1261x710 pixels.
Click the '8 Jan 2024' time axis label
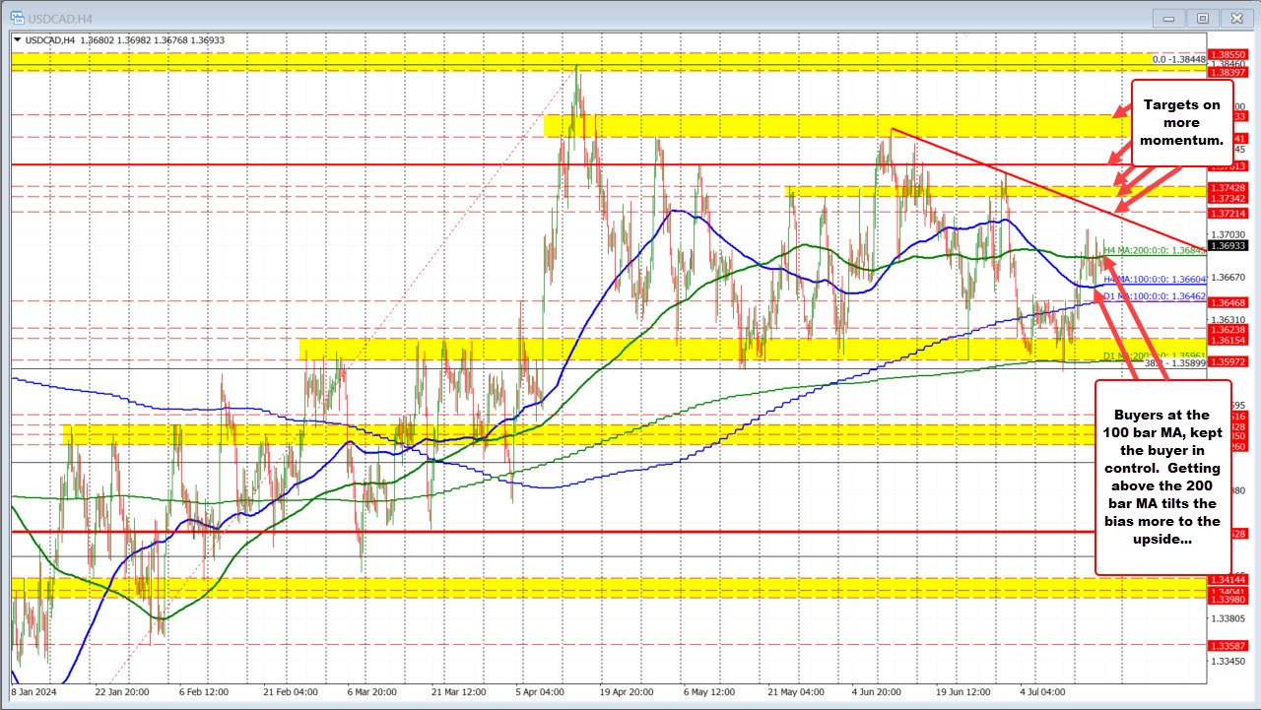pyautogui.click(x=35, y=692)
